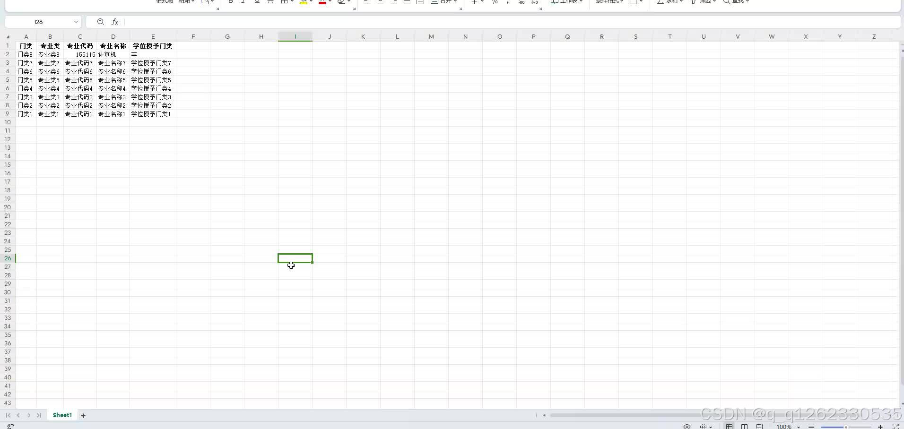Go to the previous sheet arrow

(x=18, y=415)
